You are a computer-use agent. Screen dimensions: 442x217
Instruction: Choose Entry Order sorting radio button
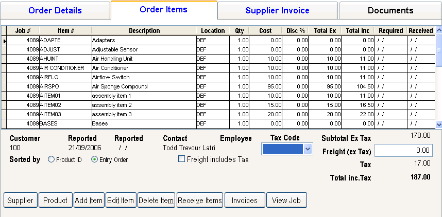coord(94,159)
